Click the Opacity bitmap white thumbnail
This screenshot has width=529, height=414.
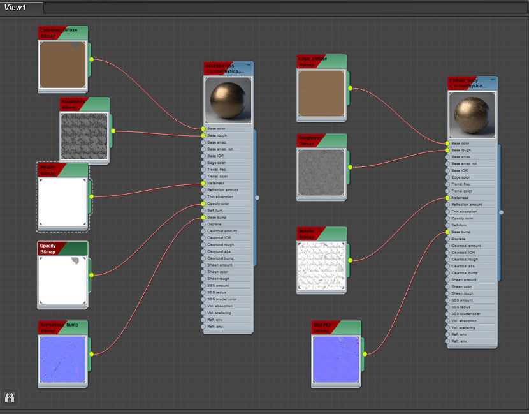[x=62, y=280]
